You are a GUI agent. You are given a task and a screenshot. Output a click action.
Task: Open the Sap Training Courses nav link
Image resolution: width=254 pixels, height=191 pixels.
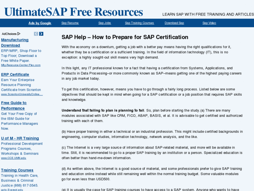pos(139,23)
